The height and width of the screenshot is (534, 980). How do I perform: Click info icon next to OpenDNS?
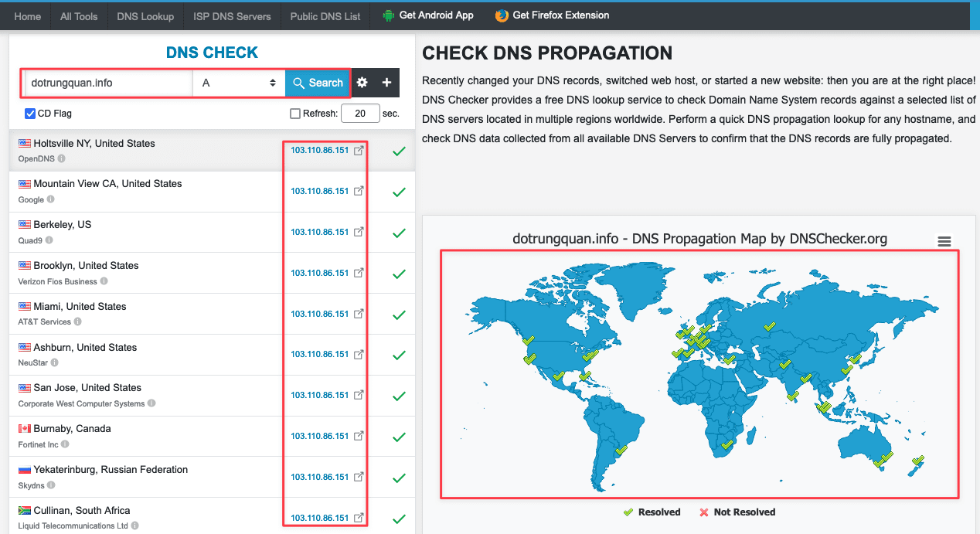(x=61, y=158)
